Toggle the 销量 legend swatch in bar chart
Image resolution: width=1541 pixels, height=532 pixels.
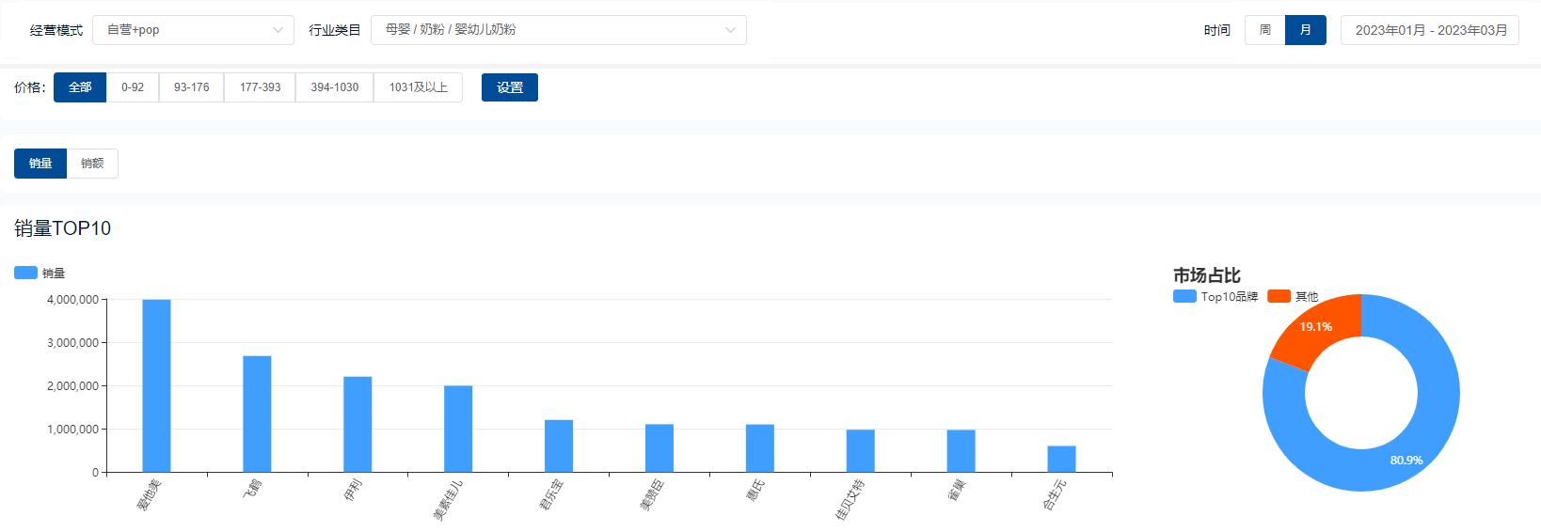[x=26, y=273]
